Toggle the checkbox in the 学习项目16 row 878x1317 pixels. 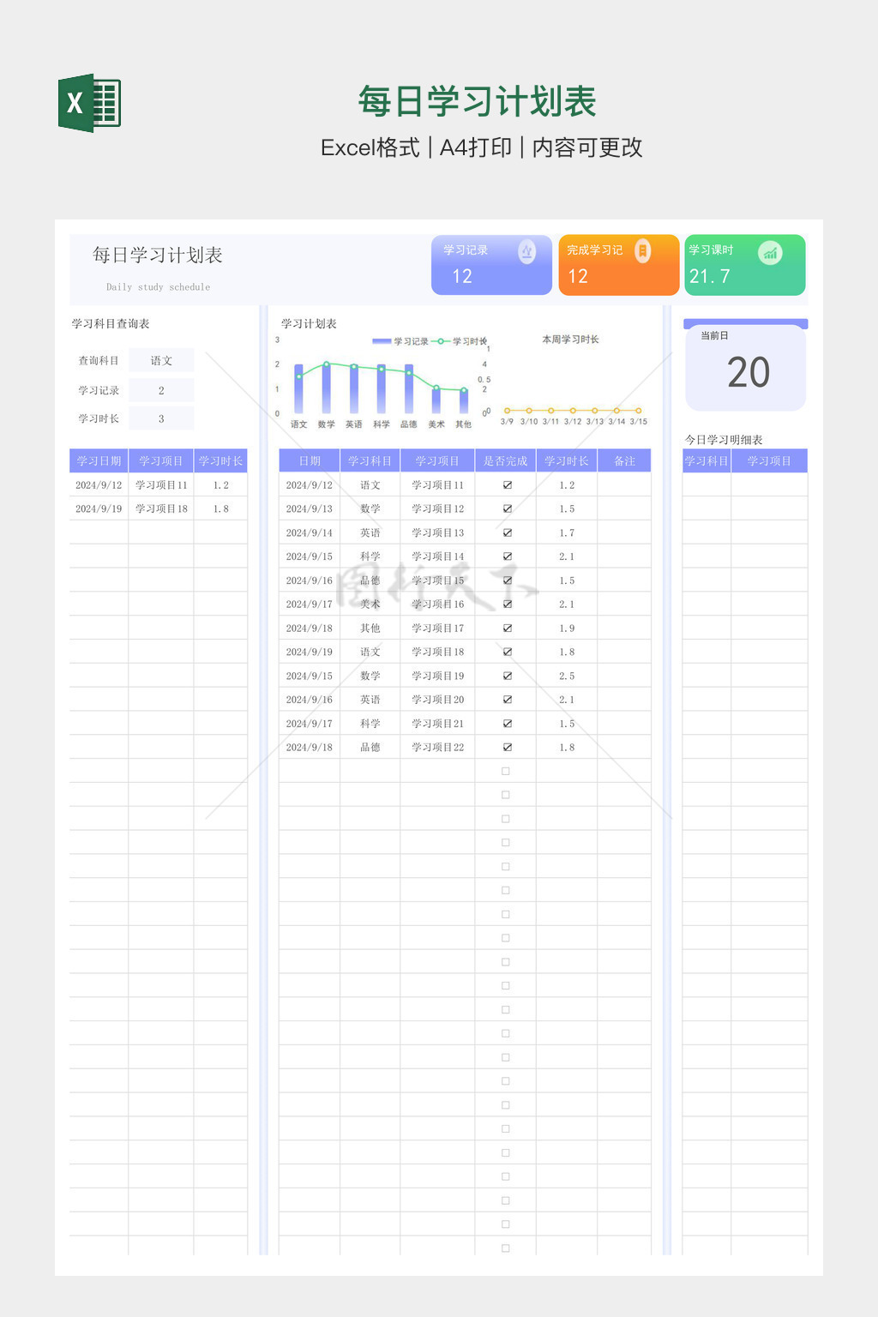pyautogui.click(x=507, y=604)
